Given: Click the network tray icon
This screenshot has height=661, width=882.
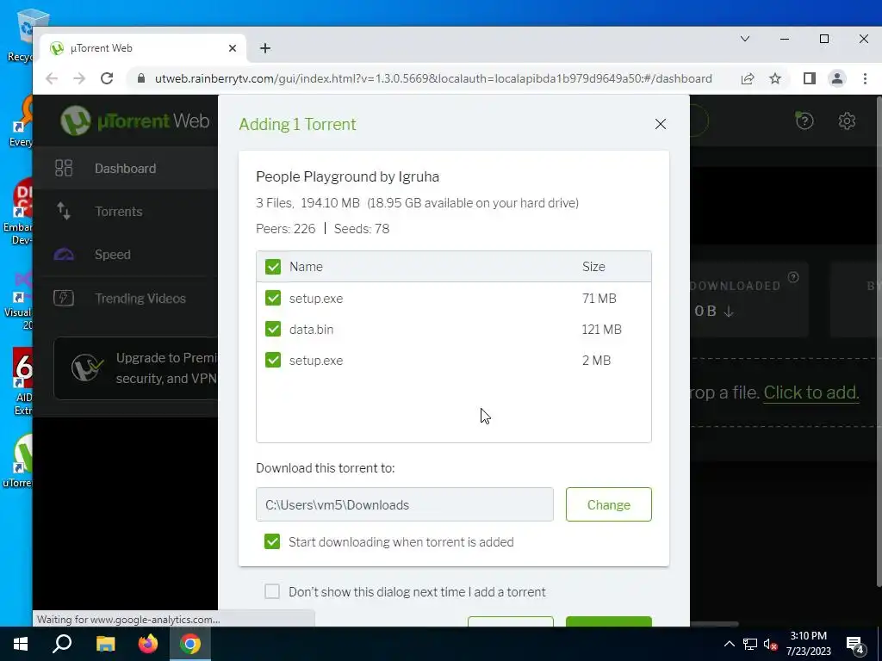Looking at the screenshot, I should point(750,644).
